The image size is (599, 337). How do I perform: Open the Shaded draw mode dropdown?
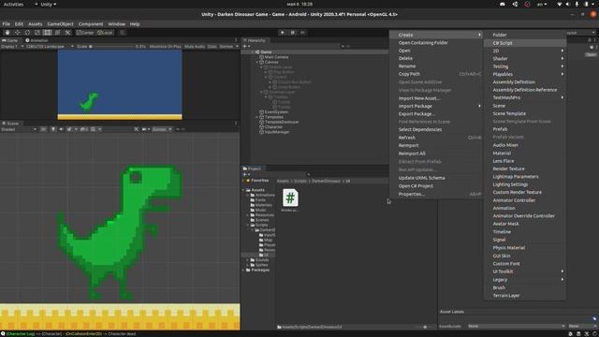(x=19, y=129)
